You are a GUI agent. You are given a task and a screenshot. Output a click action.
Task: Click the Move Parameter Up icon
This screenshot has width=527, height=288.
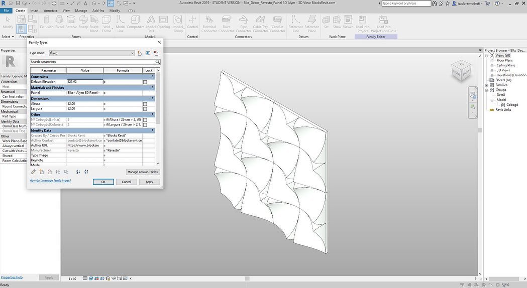[x=58, y=172]
